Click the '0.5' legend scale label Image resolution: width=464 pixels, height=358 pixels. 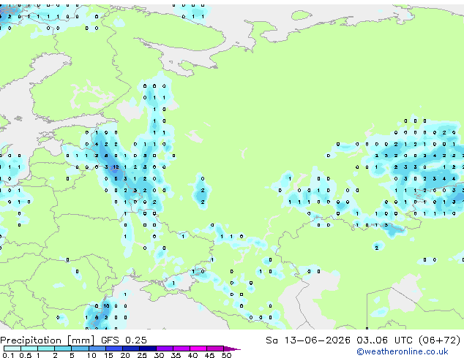tap(25, 355)
